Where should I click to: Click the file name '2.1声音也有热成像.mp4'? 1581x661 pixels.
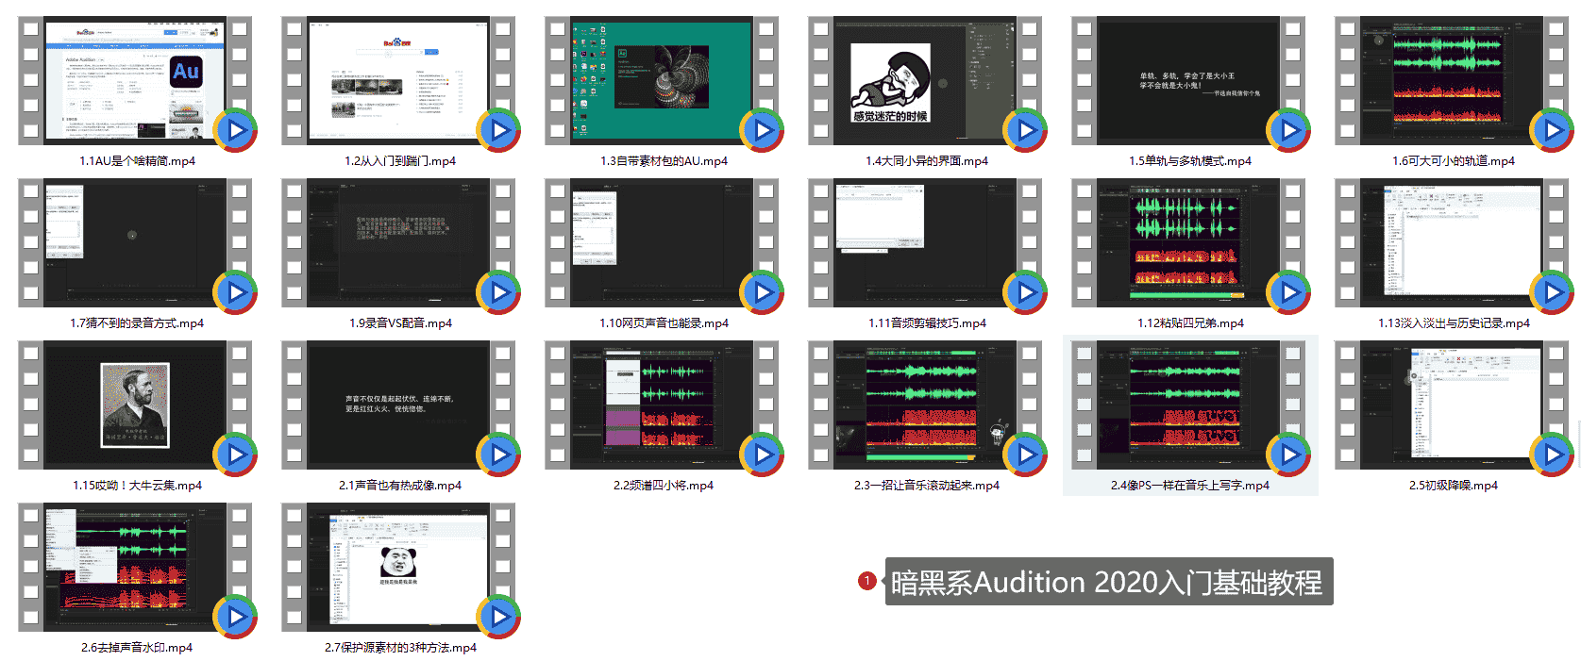(x=400, y=486)
